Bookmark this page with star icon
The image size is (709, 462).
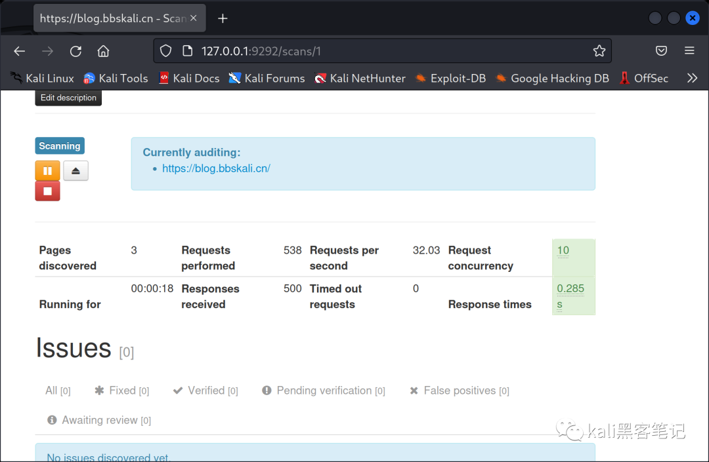[x=599, y=51]
